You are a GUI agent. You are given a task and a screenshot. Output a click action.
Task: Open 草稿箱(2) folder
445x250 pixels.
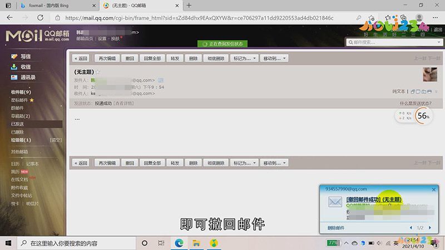tap(21, 116)
